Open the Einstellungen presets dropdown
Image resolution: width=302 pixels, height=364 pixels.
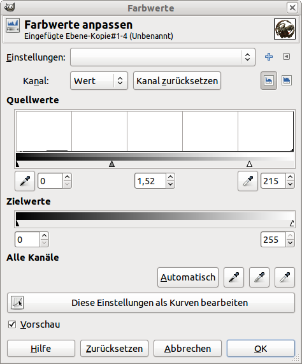(x=163, y=57)
